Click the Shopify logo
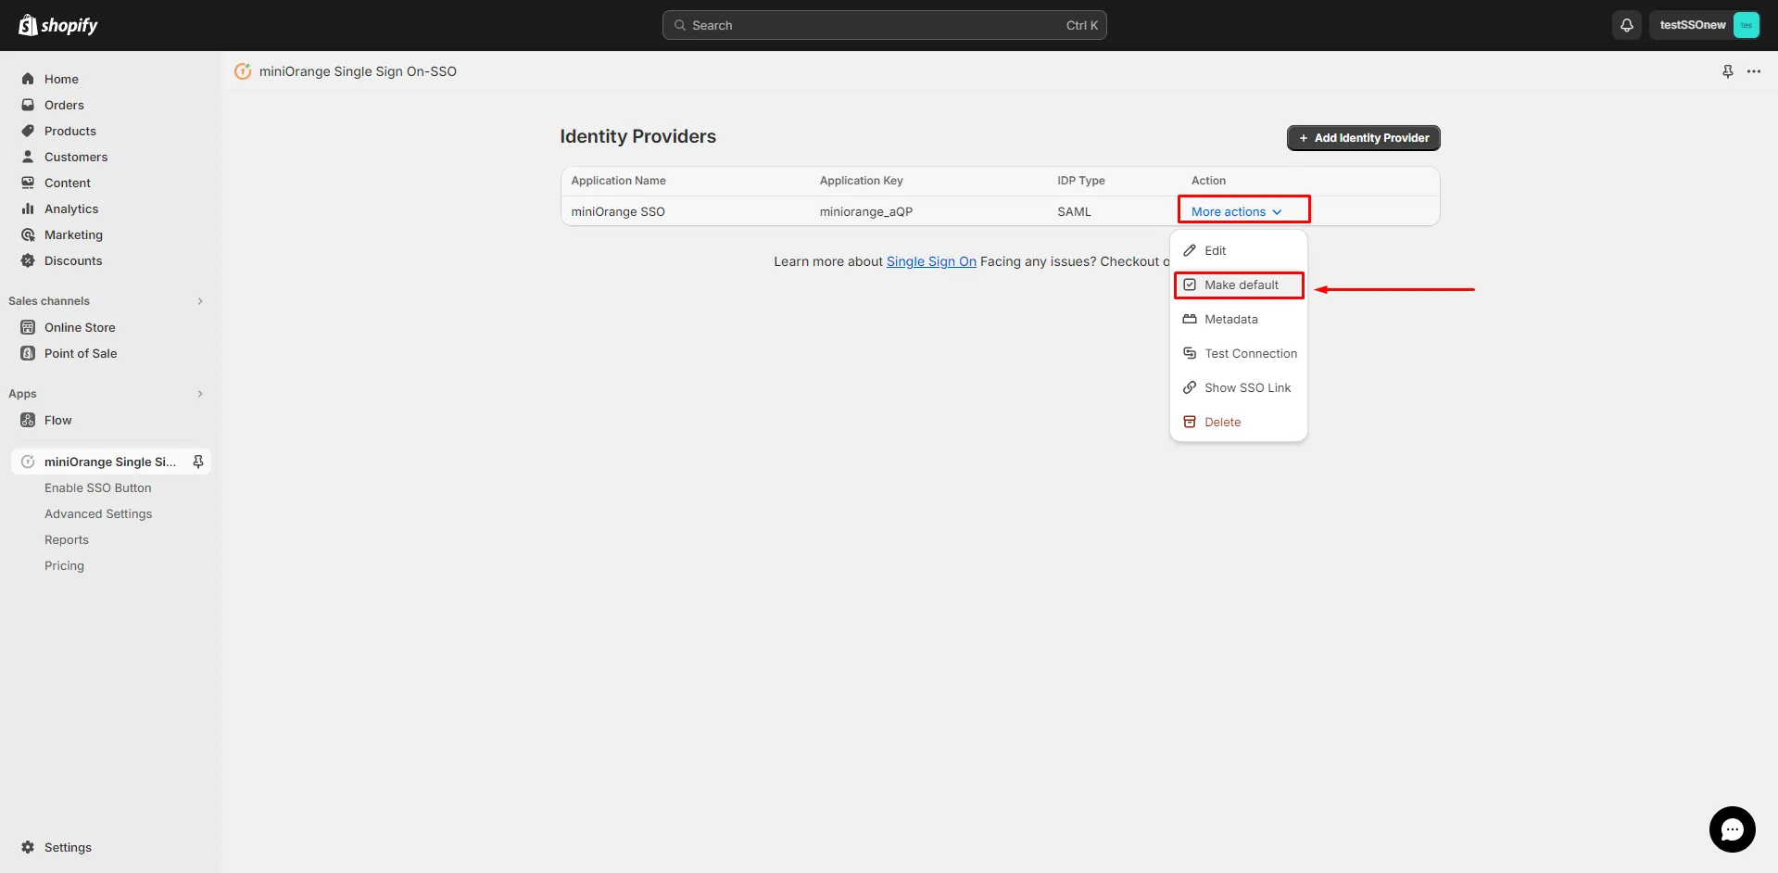This screenshot has width=1778, height=873. [57, 25]
